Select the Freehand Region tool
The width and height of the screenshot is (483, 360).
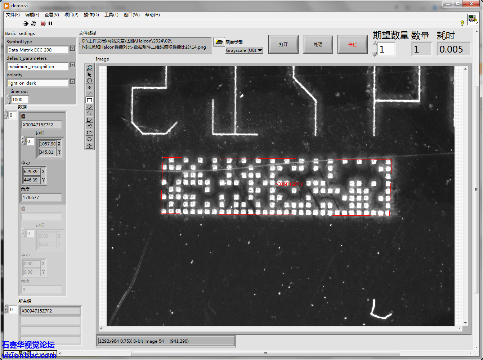89,133
